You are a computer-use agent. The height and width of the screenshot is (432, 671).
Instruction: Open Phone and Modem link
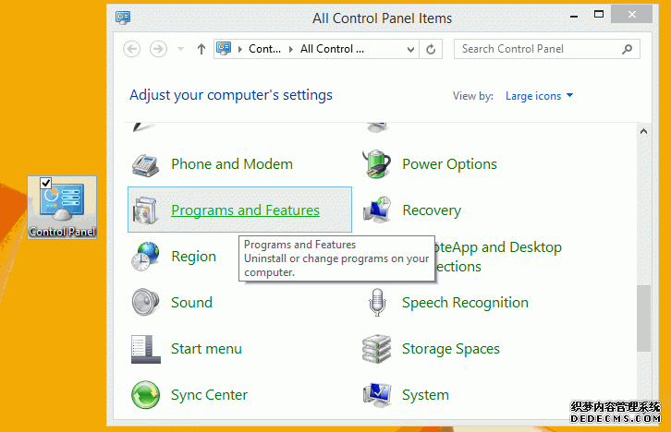[x=232, y=164]
